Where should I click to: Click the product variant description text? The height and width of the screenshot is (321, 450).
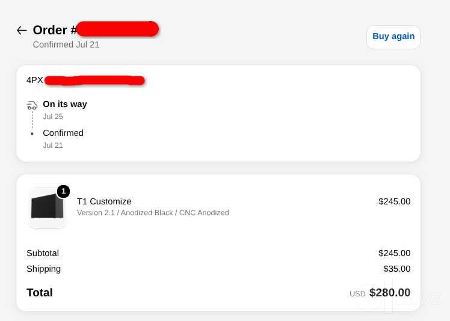point(153,213)
